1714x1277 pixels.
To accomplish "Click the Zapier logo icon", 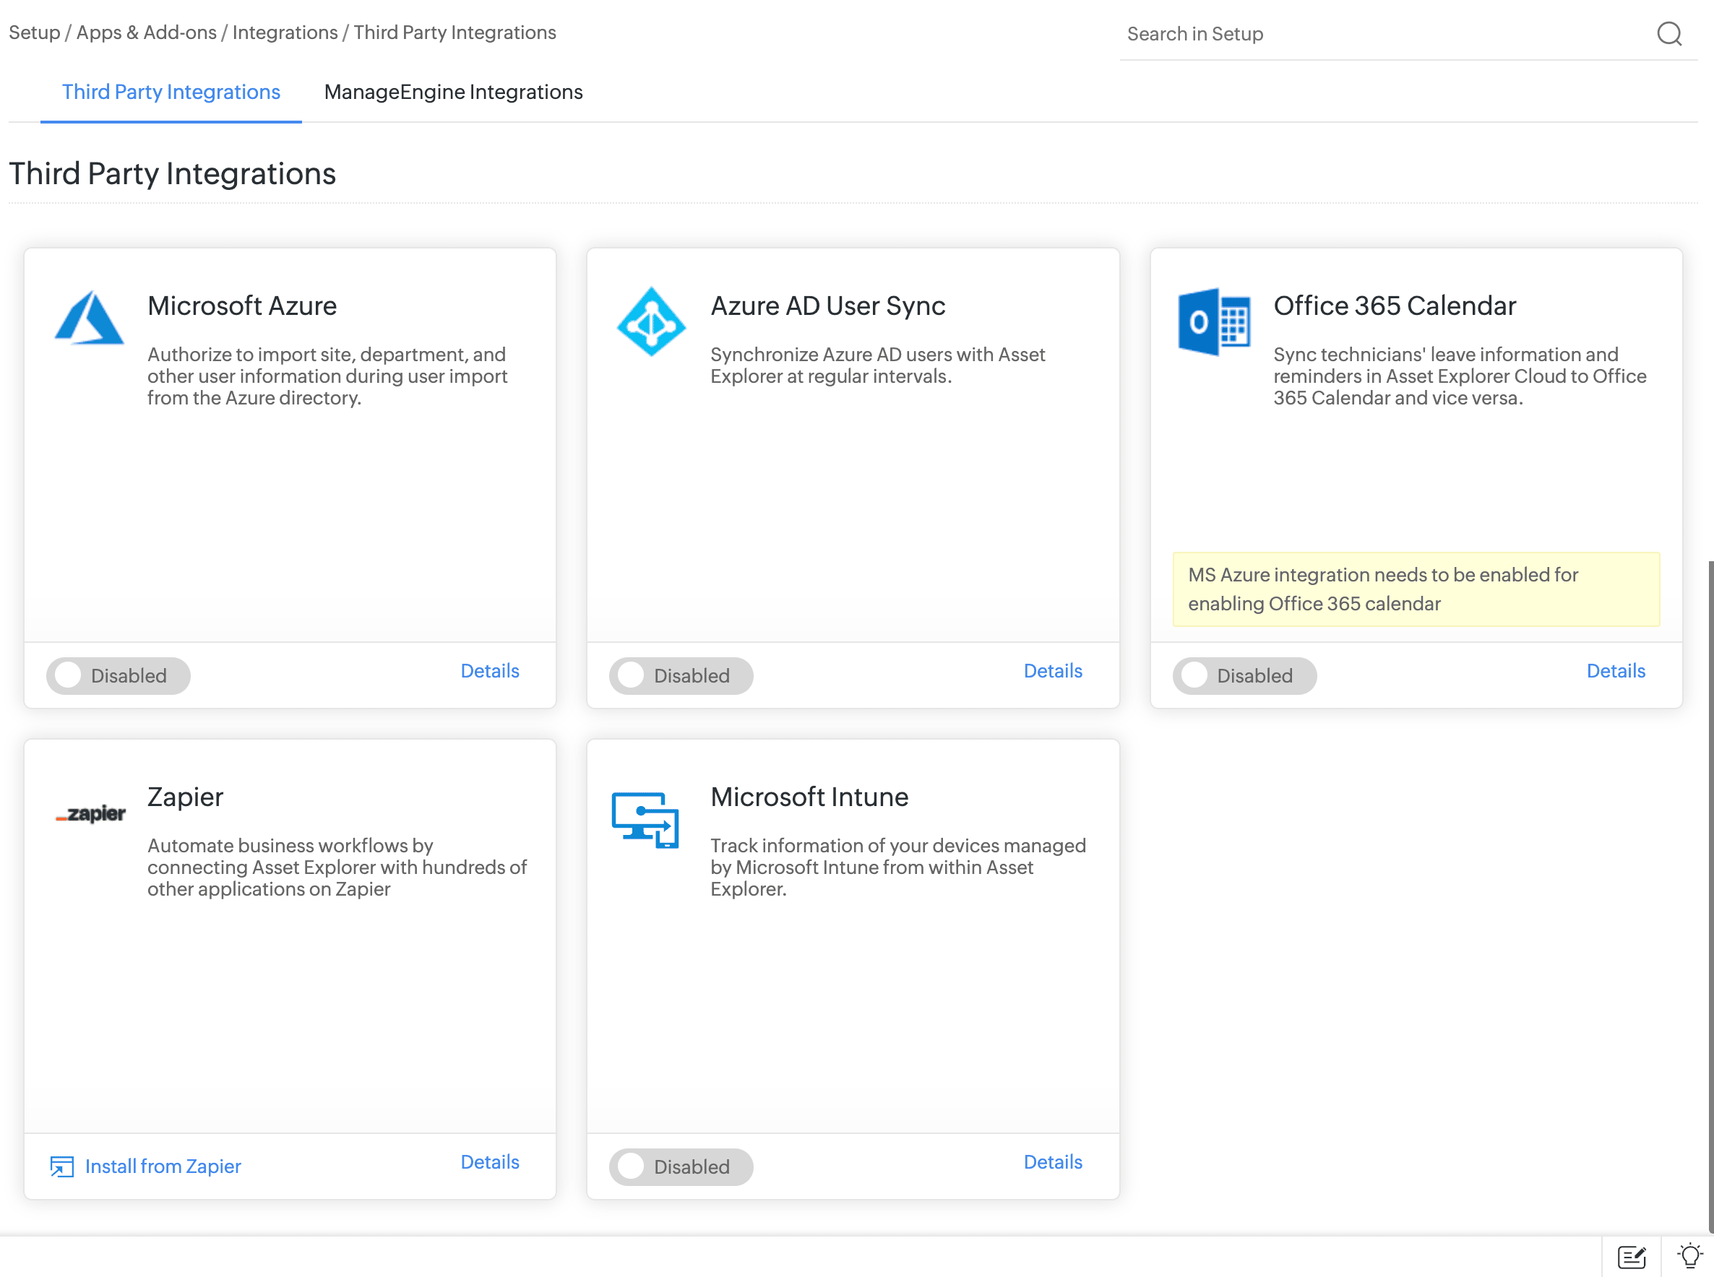I will (90, 813).
